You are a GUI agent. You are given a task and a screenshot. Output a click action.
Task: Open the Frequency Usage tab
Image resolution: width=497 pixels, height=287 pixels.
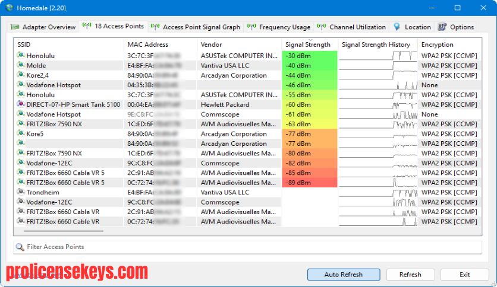(x=279, y=27)
